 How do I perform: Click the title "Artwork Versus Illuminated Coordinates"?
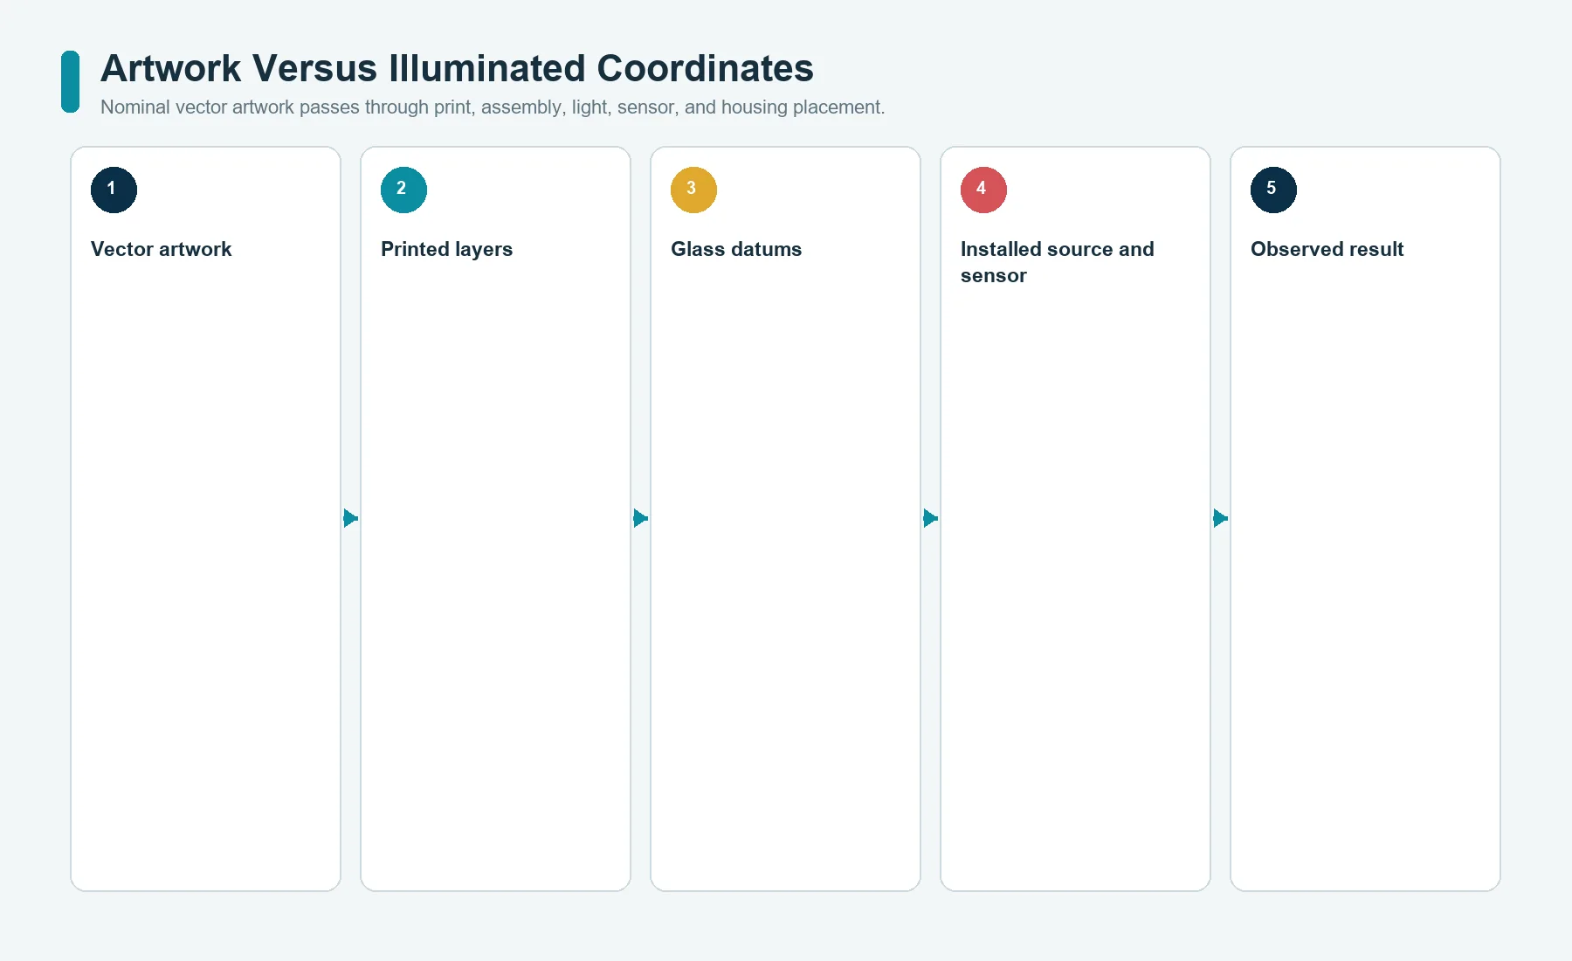[x=457, y=68]
